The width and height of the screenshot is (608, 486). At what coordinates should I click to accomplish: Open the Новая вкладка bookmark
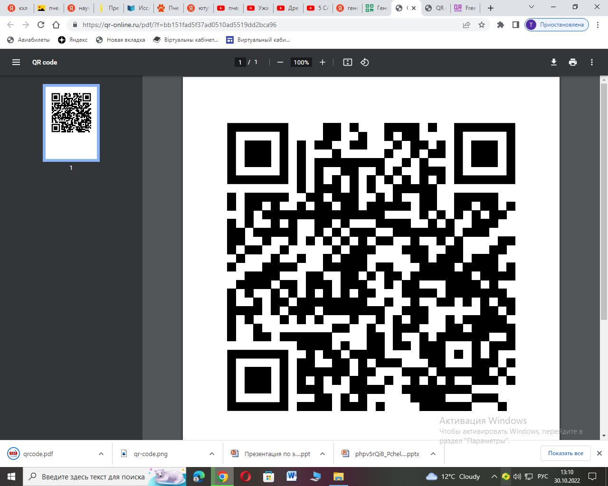120,40
